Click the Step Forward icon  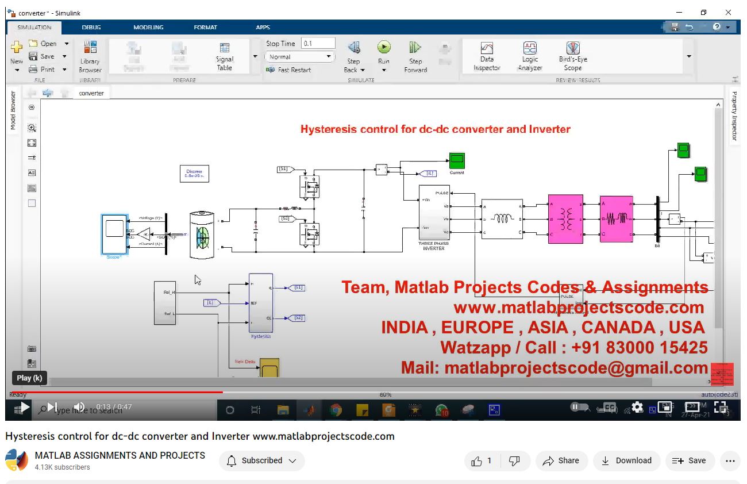pos(415,47)
